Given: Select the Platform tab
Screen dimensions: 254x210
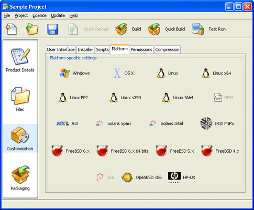Looking at the screenshot, I should pos(120,49).
